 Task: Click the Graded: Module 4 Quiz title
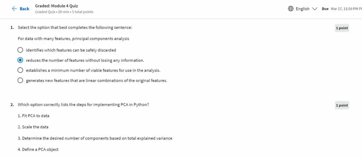[x=56, y=6]
